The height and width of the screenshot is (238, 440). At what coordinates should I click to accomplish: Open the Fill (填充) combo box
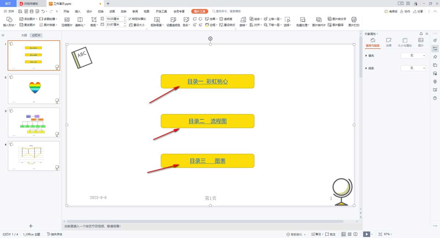[413, 56]
